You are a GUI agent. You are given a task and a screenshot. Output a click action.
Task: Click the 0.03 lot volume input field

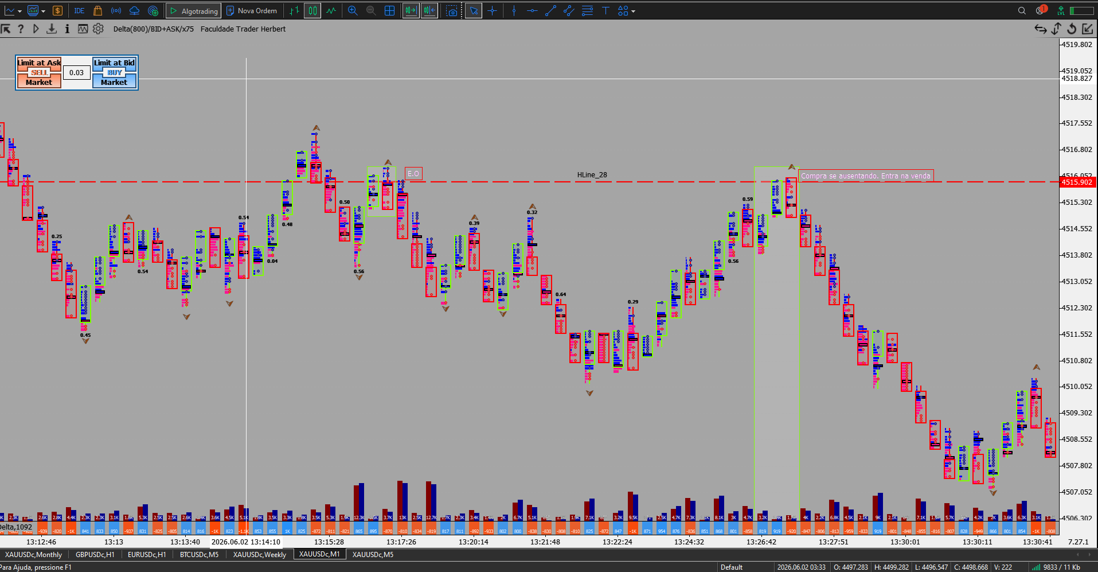coord(77,72)
